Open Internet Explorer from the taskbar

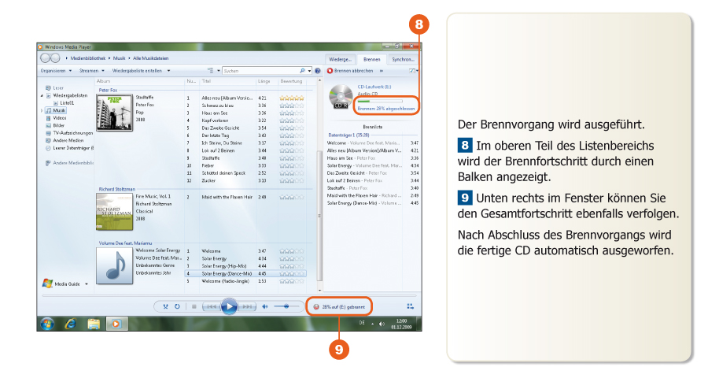point(70,323)
